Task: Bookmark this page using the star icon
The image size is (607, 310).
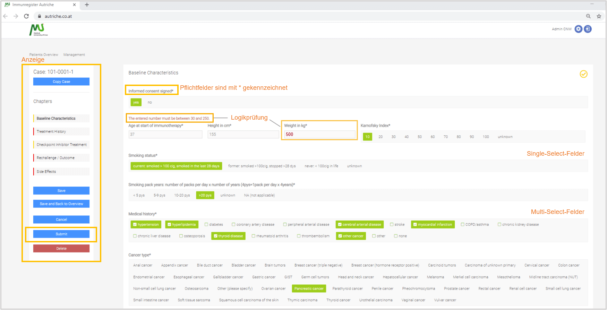Action: [x=599, y=16]
